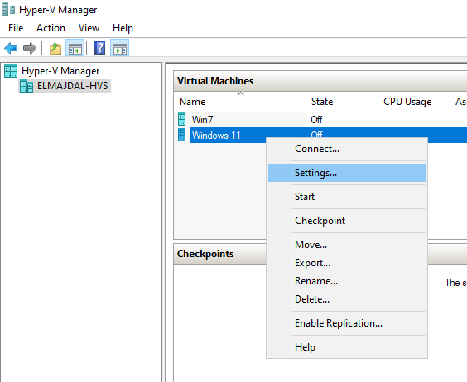
Task: Click the Virtual Machines panel header
Action: tap(320, 81)
